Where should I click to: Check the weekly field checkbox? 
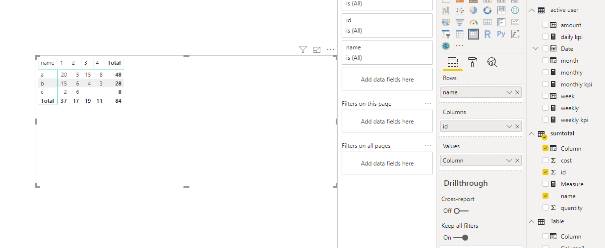coord(545,108)
